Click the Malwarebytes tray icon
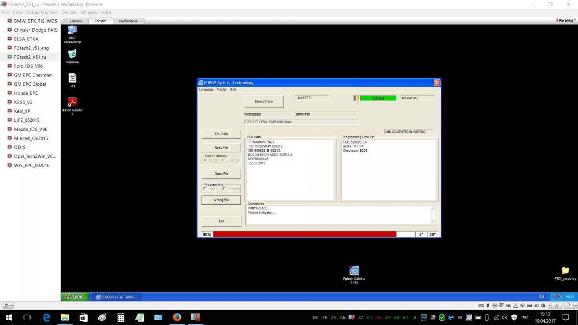 click(451, 317)
